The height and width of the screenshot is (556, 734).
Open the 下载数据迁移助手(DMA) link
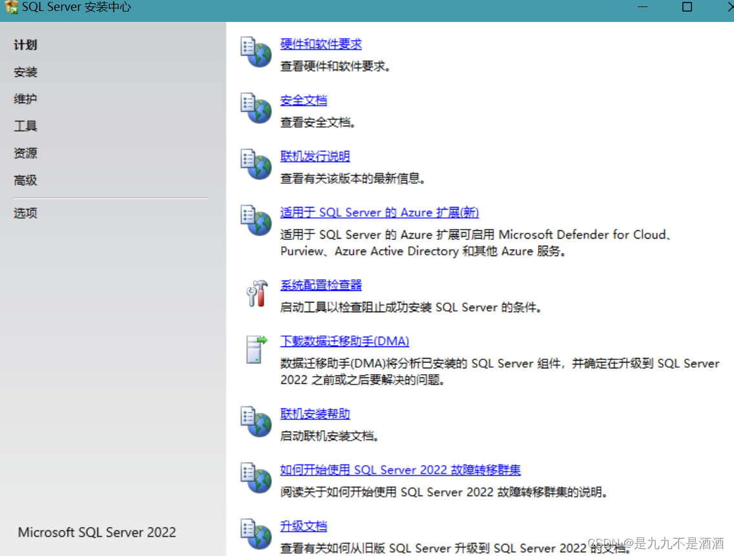344,341
